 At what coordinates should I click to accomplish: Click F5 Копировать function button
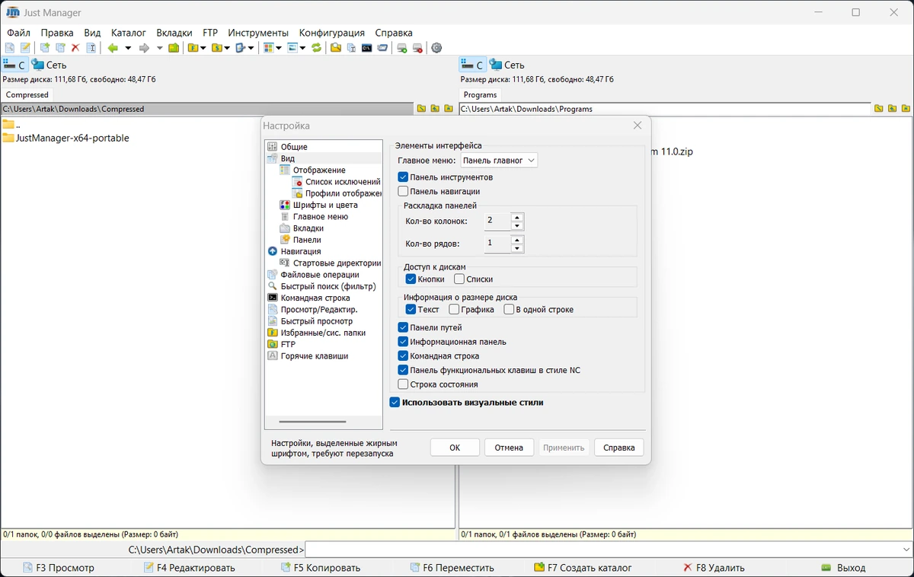(x=320, y=568)
